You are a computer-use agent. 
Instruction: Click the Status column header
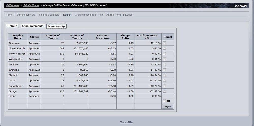coord(34,37)
